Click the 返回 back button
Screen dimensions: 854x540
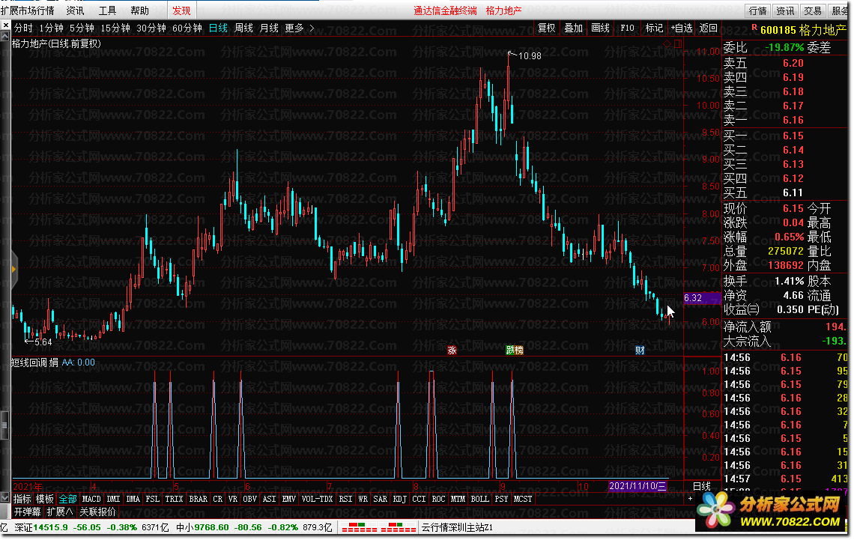click(x=709, y=28)
